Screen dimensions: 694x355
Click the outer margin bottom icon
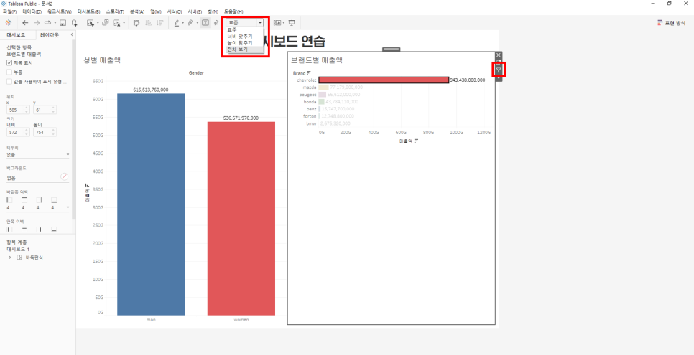tap(54, 200)
